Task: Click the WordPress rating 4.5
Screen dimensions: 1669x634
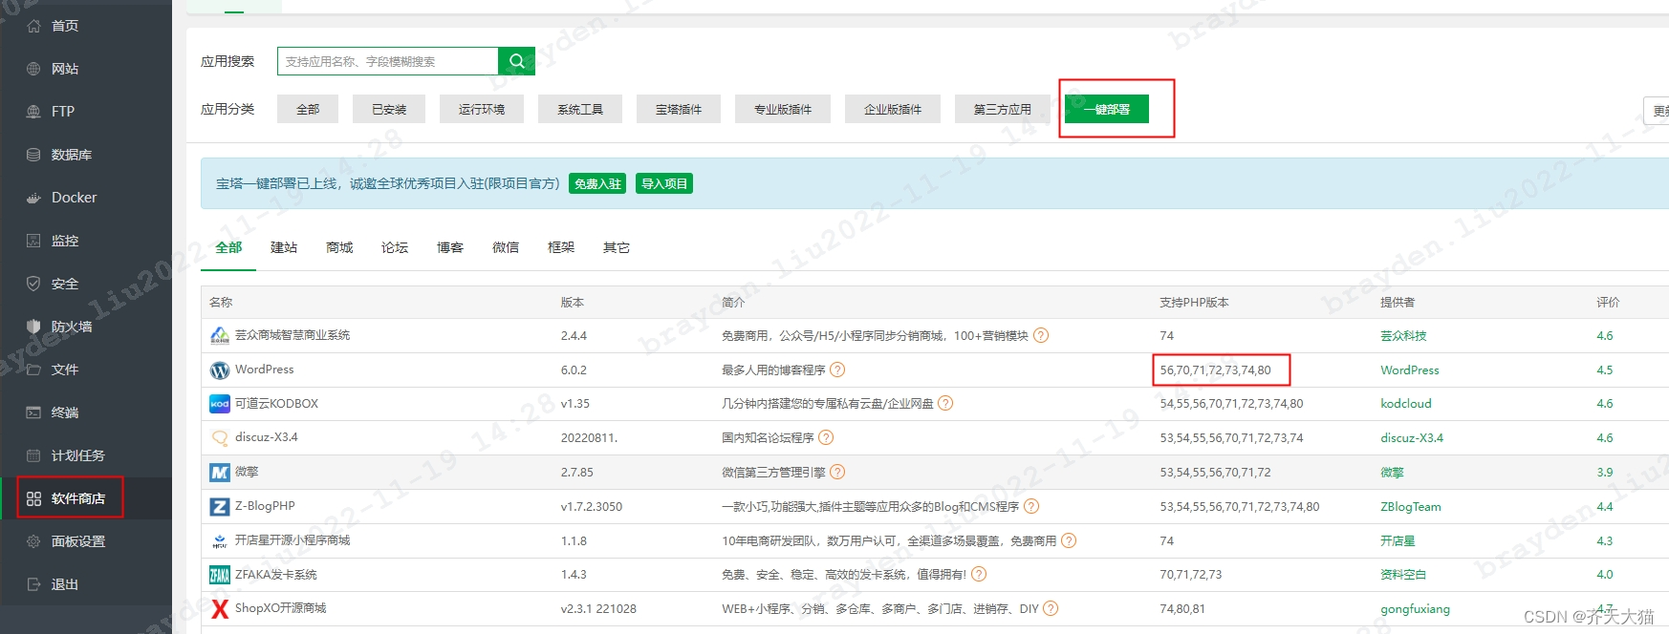Action: (x=1604, y=370)
